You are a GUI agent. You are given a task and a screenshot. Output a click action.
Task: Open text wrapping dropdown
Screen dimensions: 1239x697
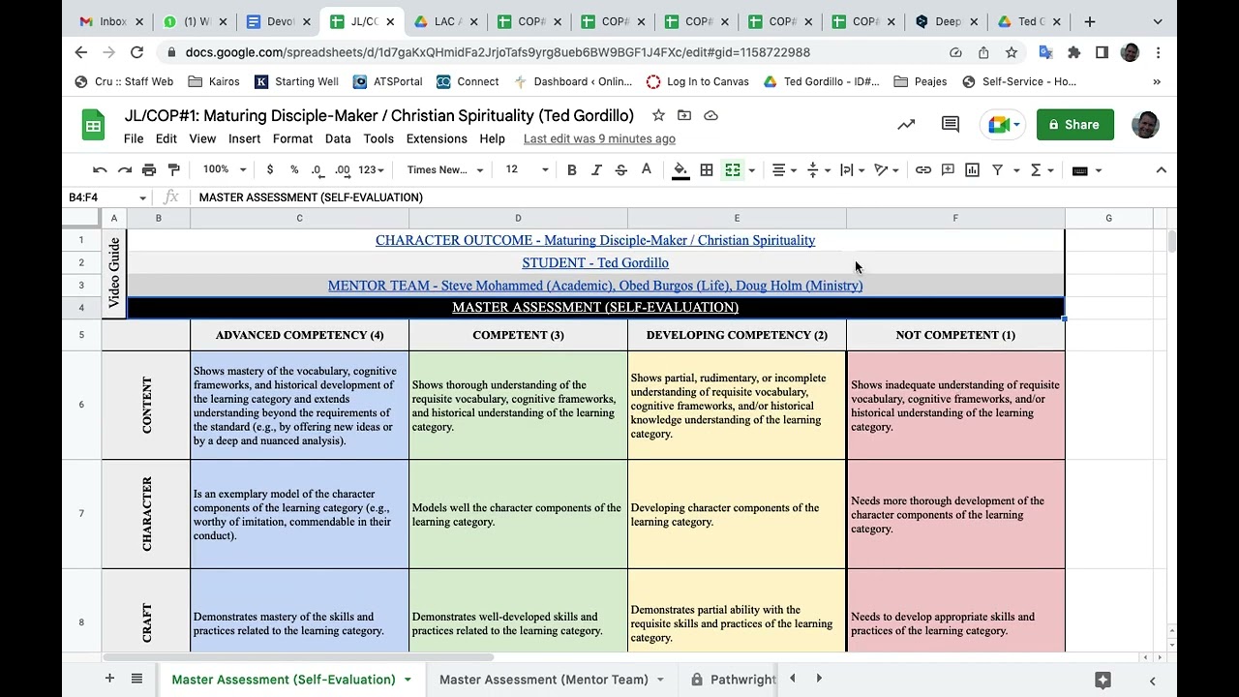click(853, 170)
